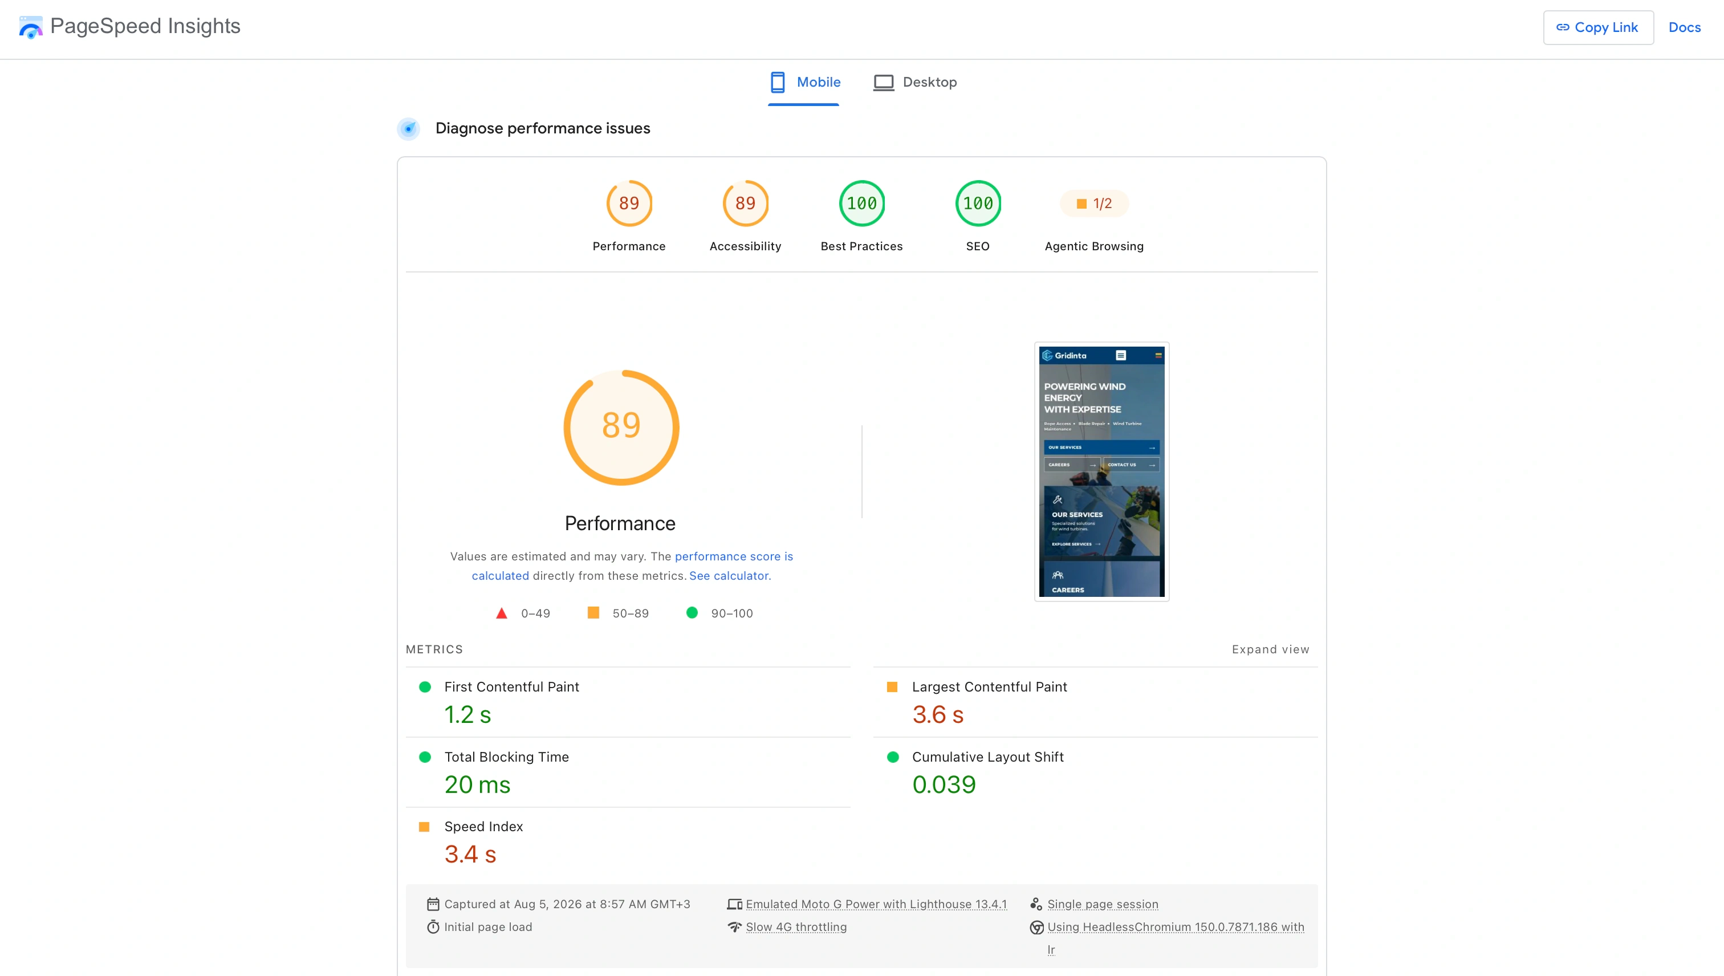Expand the First Contentful Paint metric
The image size is (1724, 976).
[628, 702]
